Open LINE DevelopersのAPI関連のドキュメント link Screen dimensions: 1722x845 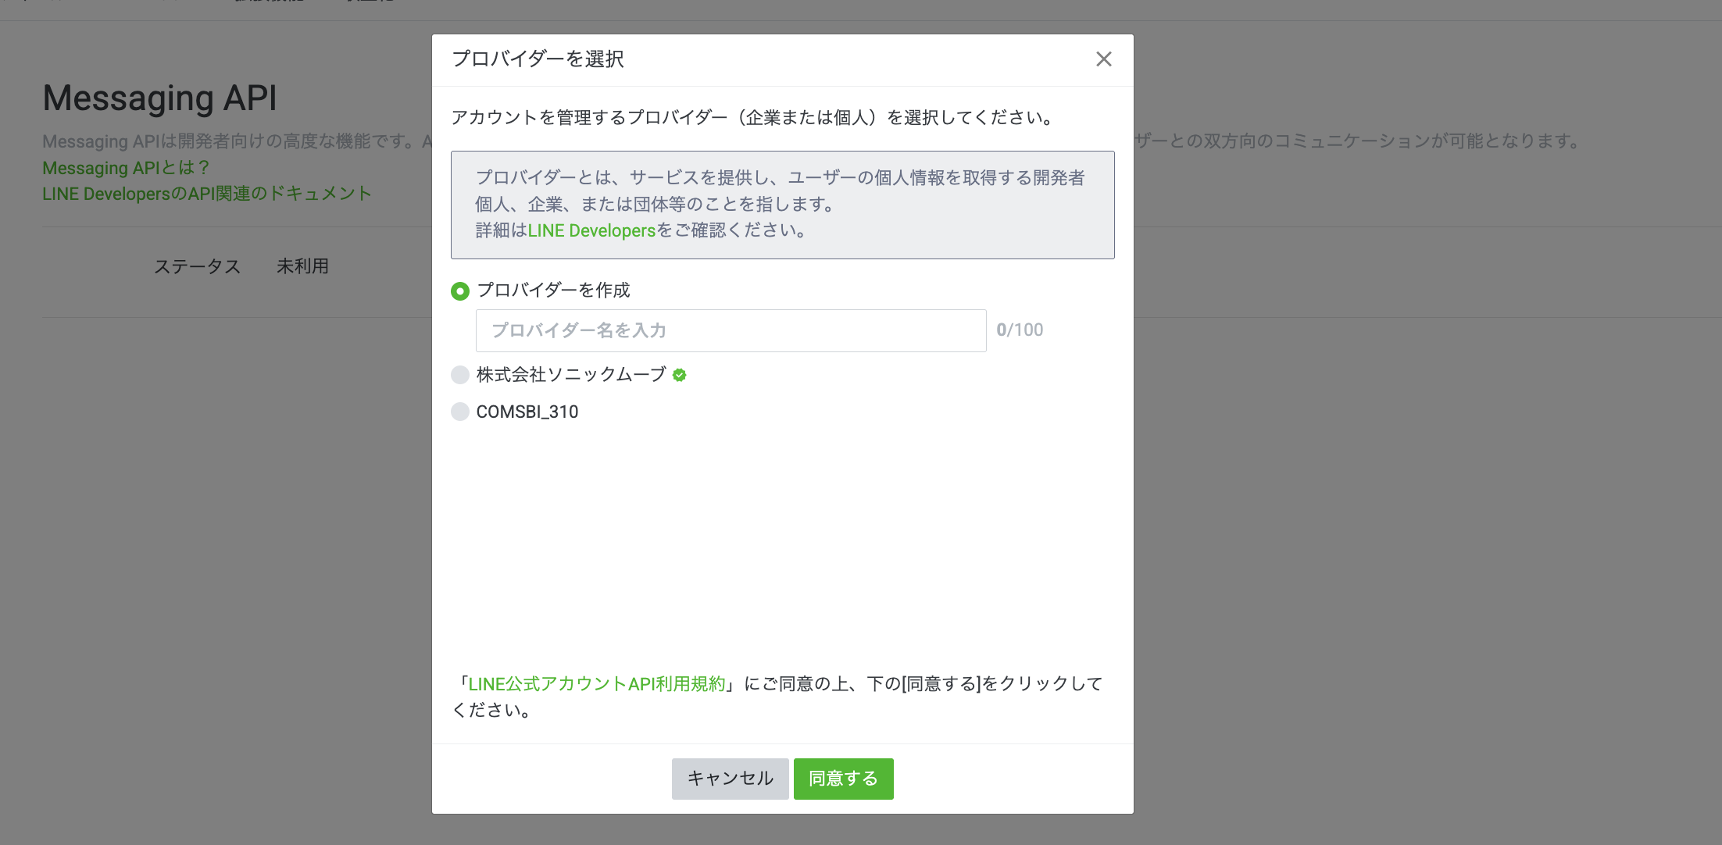pyautogui.click(x=206, y=194)
